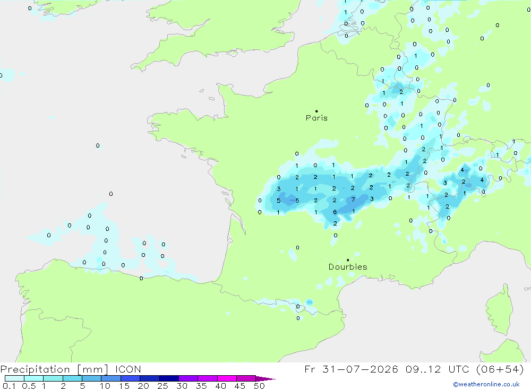Select the 35–40 mm legend swatch
Screen dimensions: 531x389
(x=208, y=378)
